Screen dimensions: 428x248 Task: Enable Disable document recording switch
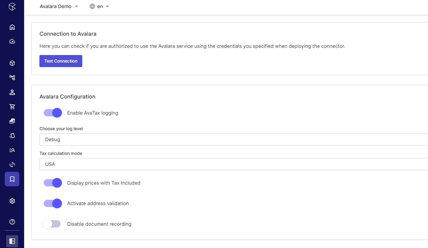point(52,224)
